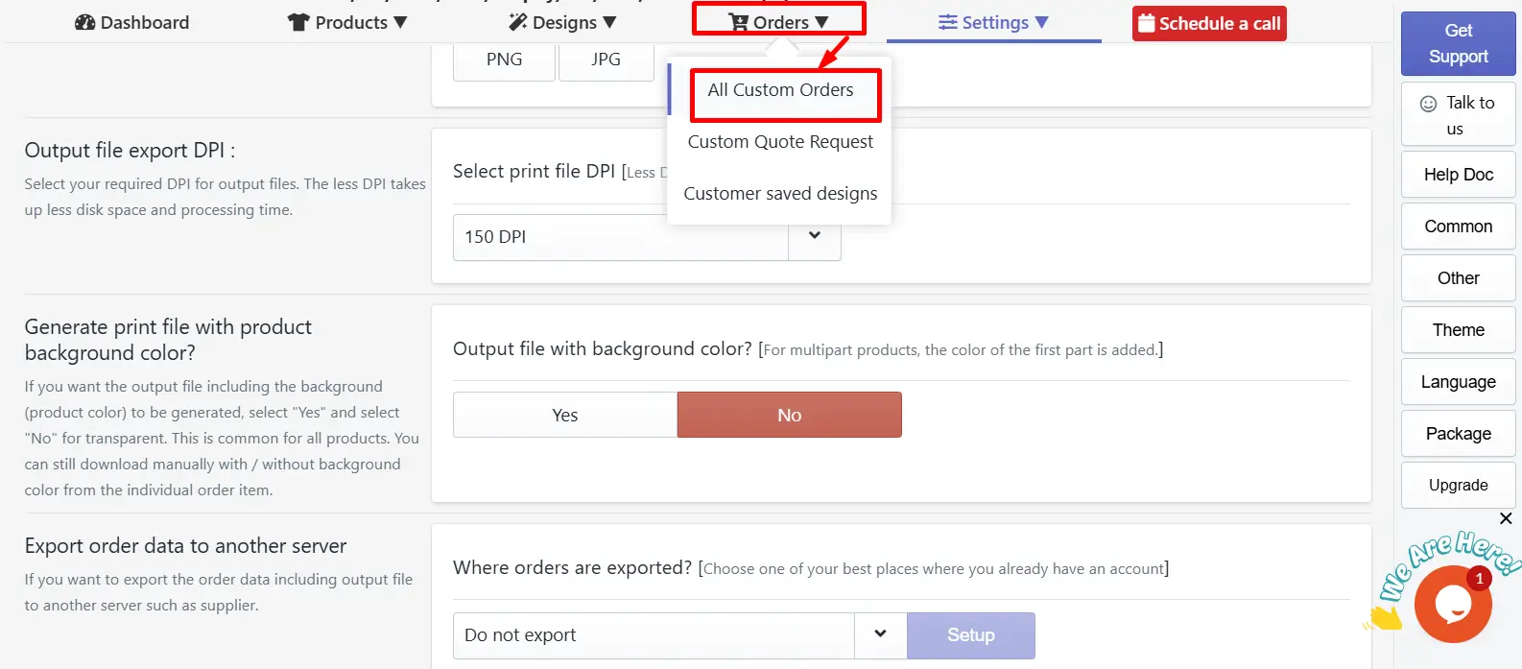This screenshot has width=1522, height=669.
Task: Open the orange live chat bubble
Action: [1453, 604]
